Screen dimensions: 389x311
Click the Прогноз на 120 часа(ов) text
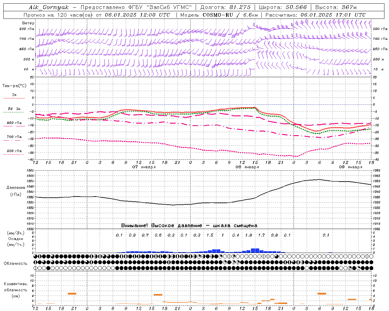click(58, 15)
